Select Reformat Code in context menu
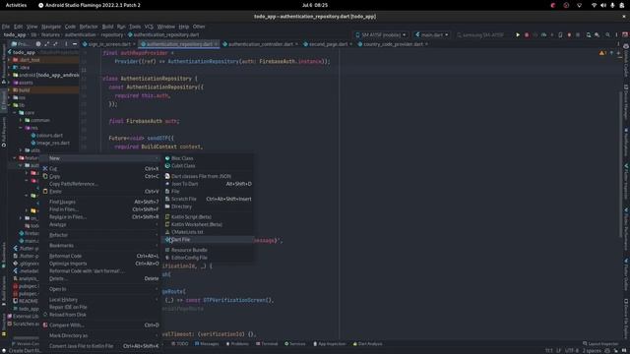This screenshot has height=354, width=630. pyautogui.click(x=100, y=256)
